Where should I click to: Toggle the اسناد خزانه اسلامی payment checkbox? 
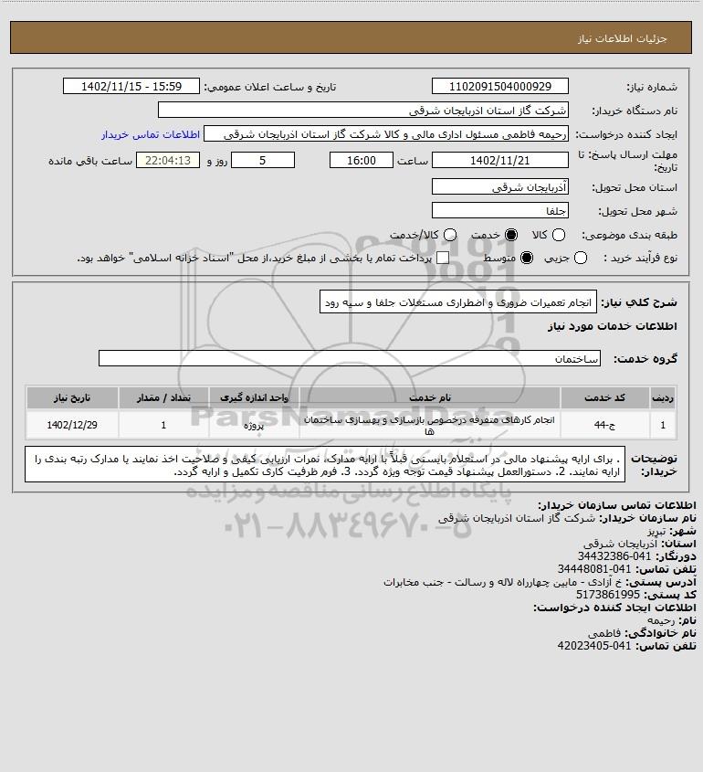(443, 258)
